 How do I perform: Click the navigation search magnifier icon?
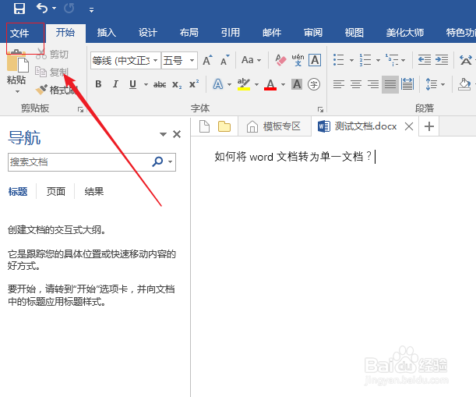click(157, 161)
